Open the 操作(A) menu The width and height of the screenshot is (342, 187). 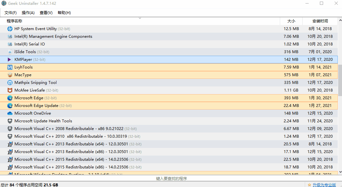tap(28, 12)
